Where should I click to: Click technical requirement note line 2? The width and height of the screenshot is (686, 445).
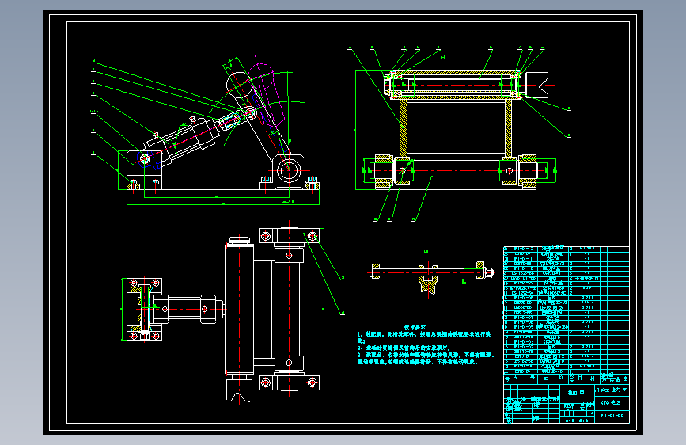pos(404,348)
